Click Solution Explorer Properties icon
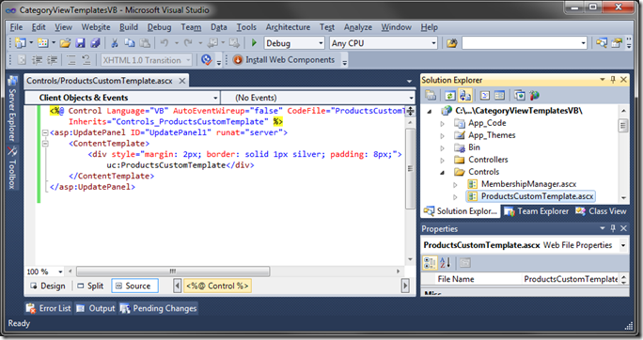 [431, 96]
